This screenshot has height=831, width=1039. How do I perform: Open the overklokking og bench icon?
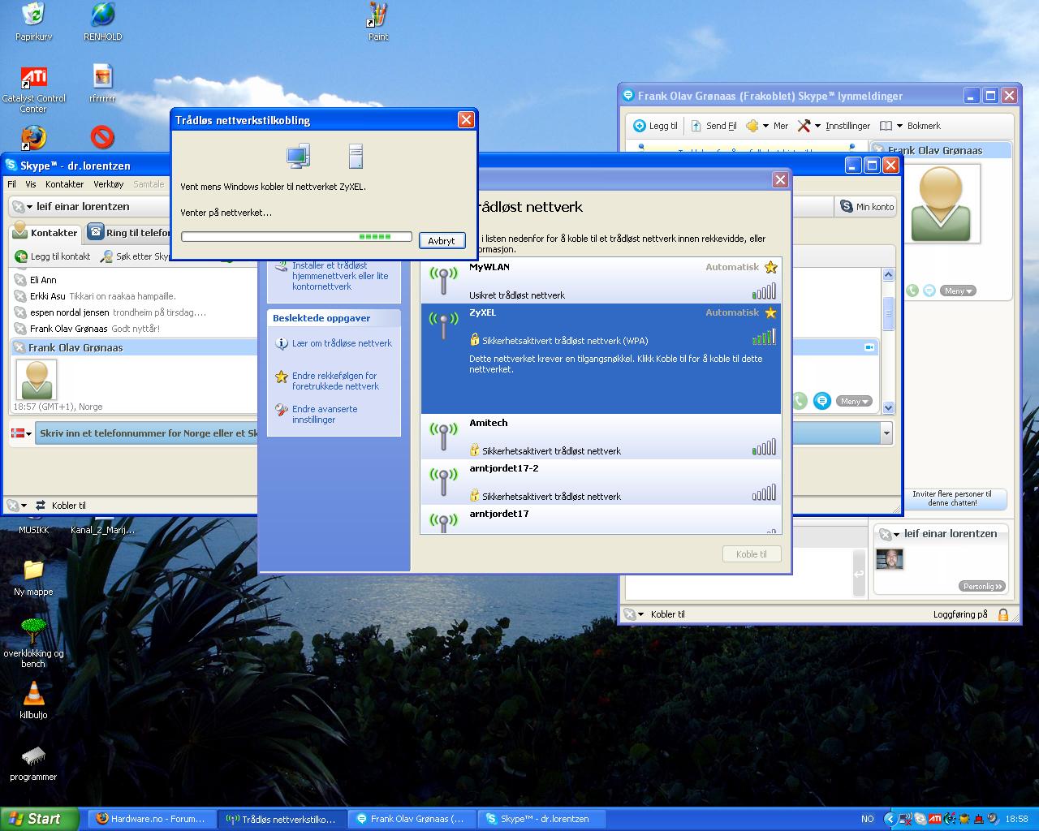(33, 643)
